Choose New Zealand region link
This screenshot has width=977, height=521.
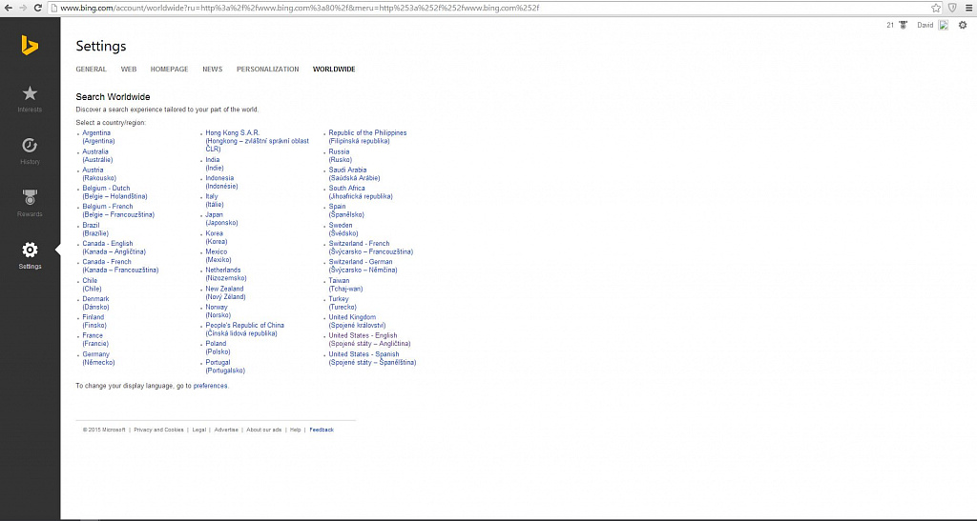coord(225,292)
